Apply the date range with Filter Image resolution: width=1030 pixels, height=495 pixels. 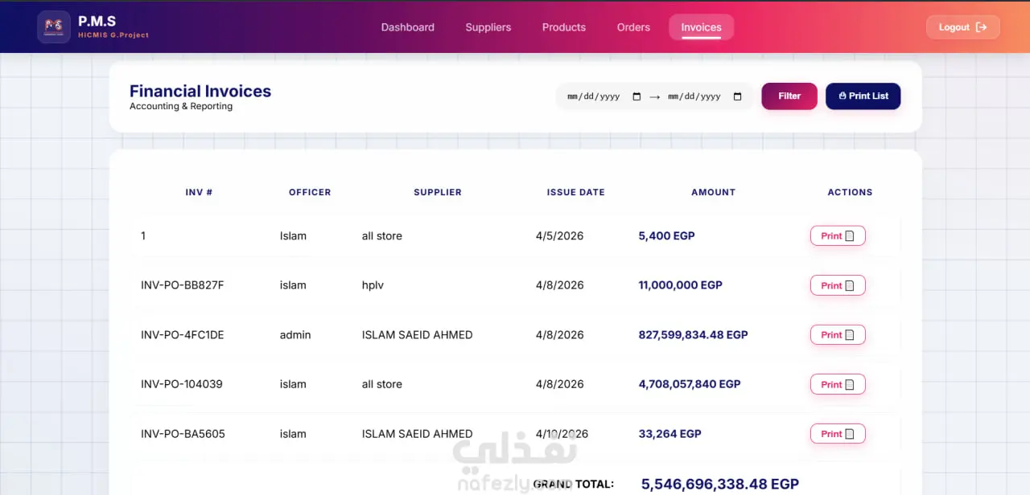tap(789, 96)
